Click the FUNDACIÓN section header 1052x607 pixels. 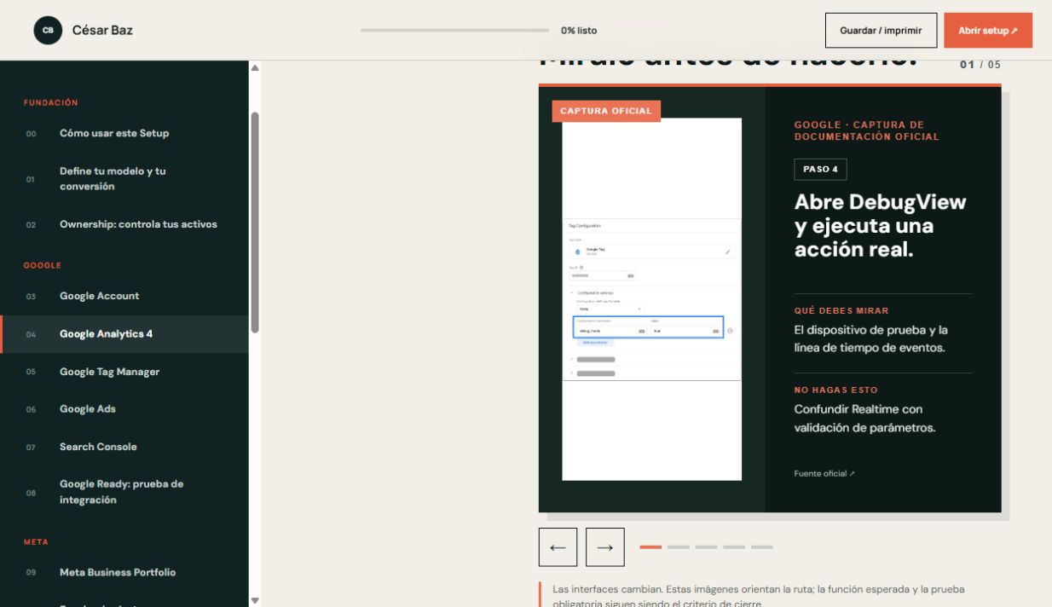click(x=51, y=103)
